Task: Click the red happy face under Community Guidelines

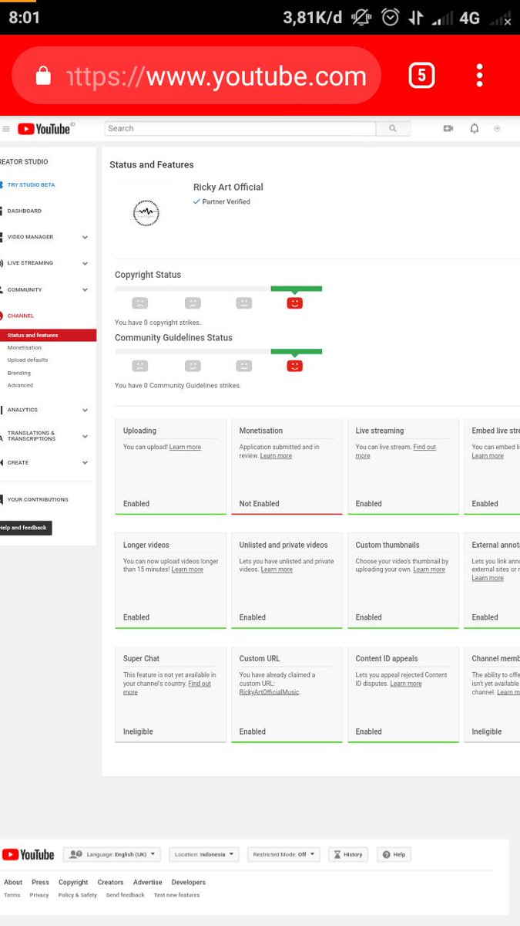Action: coord(294,366)
